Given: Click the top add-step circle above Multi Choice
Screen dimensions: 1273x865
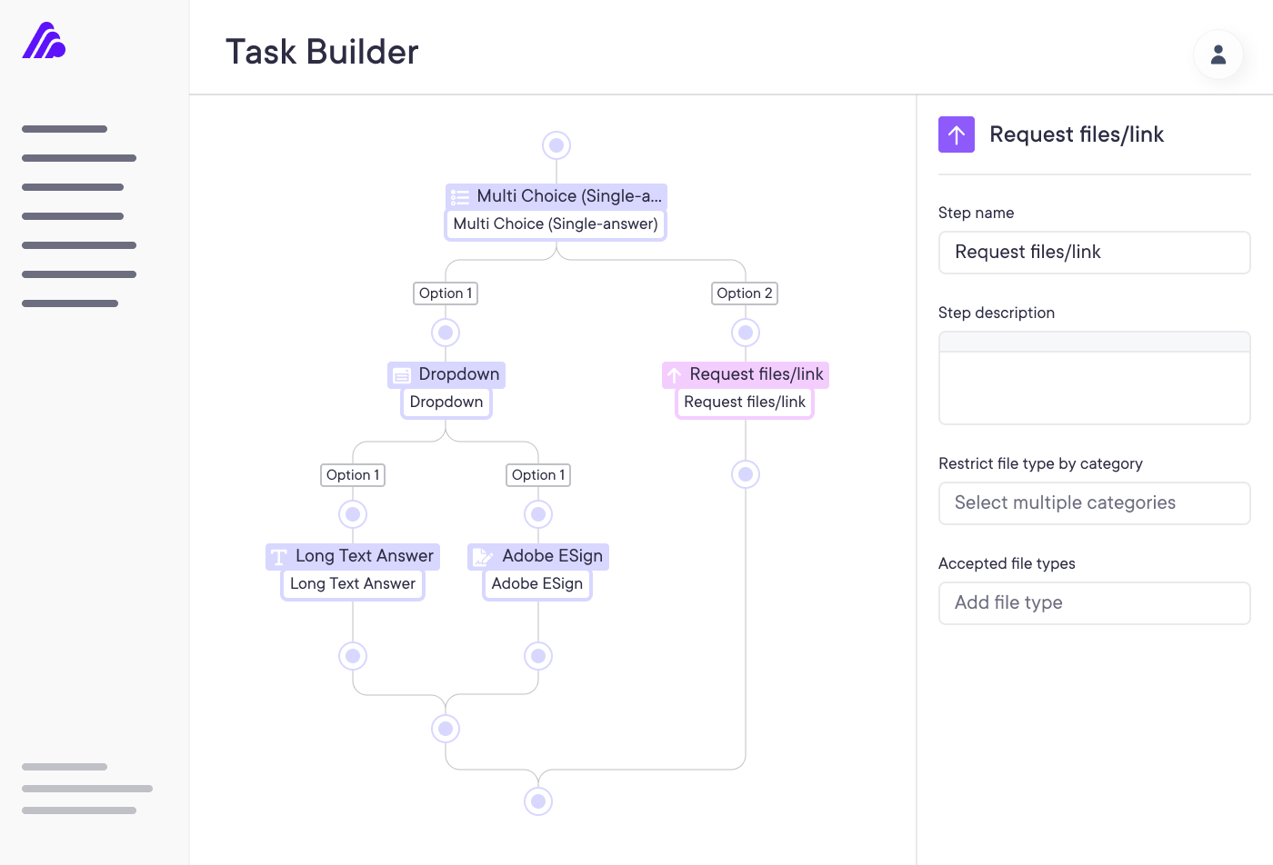Looking at the screenshot, I should (x=556, y=145).
